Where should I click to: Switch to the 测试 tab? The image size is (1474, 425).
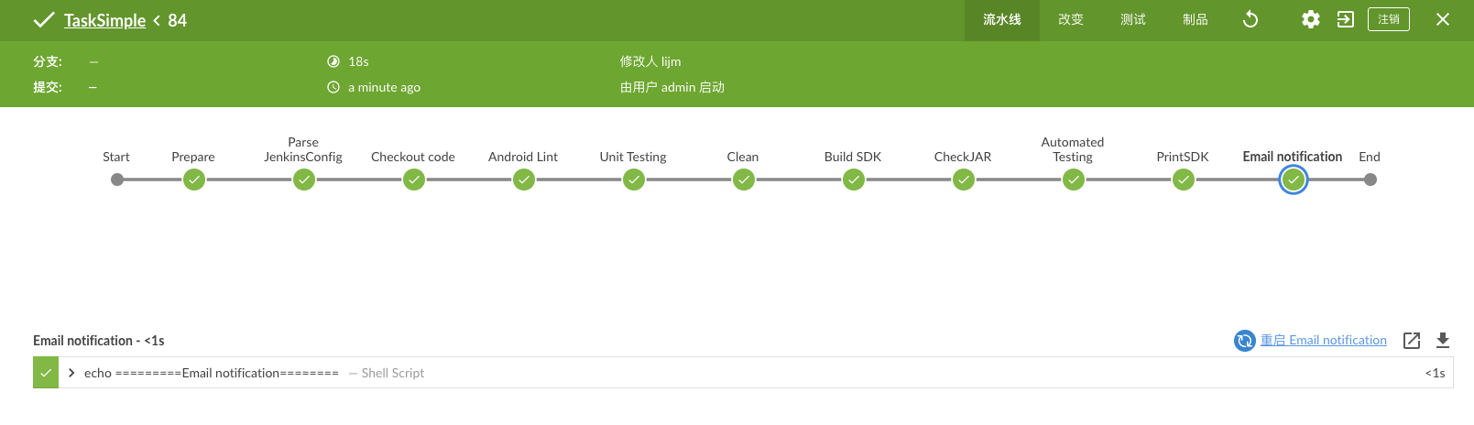tap(1133, 20)
